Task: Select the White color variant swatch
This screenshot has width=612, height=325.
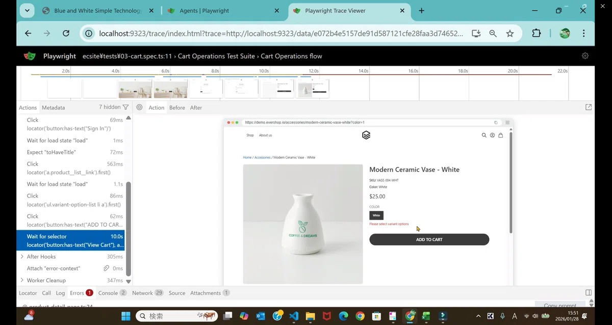Action: [x=376, y=215]
